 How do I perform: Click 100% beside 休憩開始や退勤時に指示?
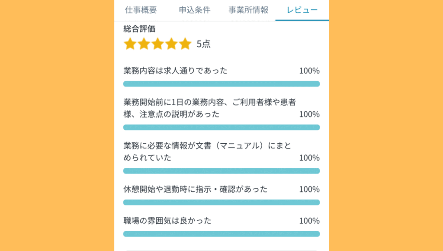click(x=309, y=189)
